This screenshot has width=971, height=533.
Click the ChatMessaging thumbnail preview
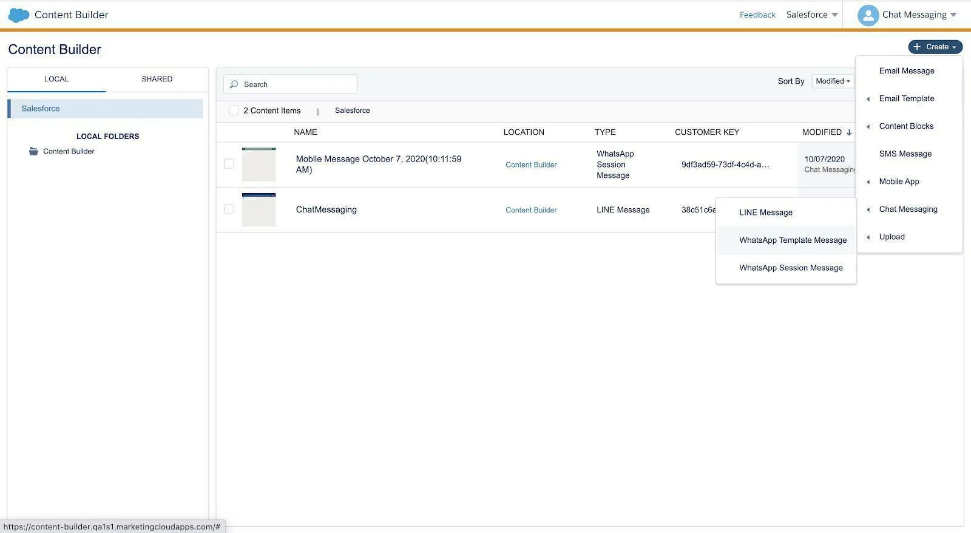[259, 209]
